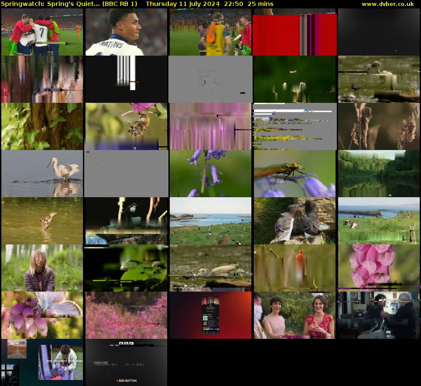Open thumbnail of dry grass seed heads
Image resolution: width=421 pixels, height=386 pixels.
[x=379, y=126]
